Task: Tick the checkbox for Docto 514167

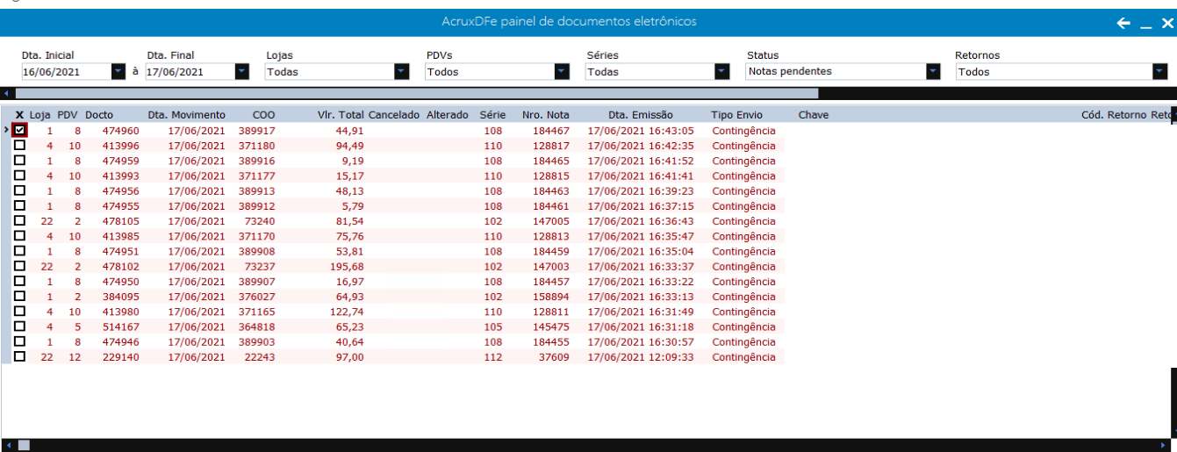Action: click(x=20, y=326)
